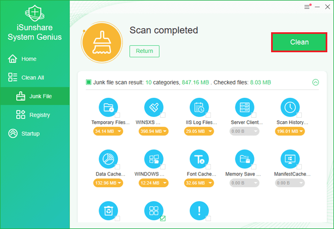
Task: Click the orange broom scan icon
Action: pyautogui.click(x=102, y=42)
